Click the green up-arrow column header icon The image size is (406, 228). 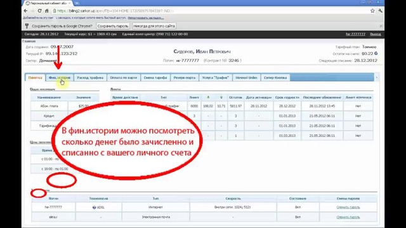pyautogui.click(x=208, y=98)
